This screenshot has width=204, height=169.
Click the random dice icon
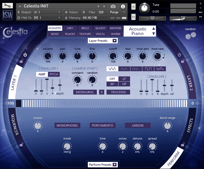click(191, 36)
